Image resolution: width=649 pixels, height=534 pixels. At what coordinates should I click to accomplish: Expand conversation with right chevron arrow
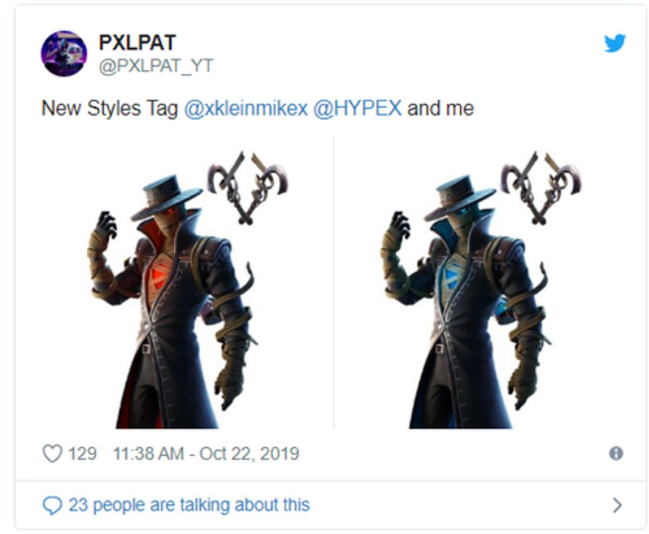(618, 505)
